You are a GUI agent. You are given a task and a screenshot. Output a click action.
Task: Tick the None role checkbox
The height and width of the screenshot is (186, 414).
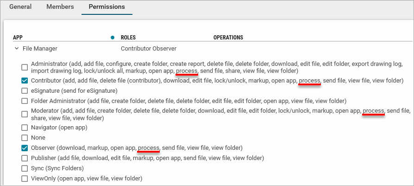[x=25, y=138]
